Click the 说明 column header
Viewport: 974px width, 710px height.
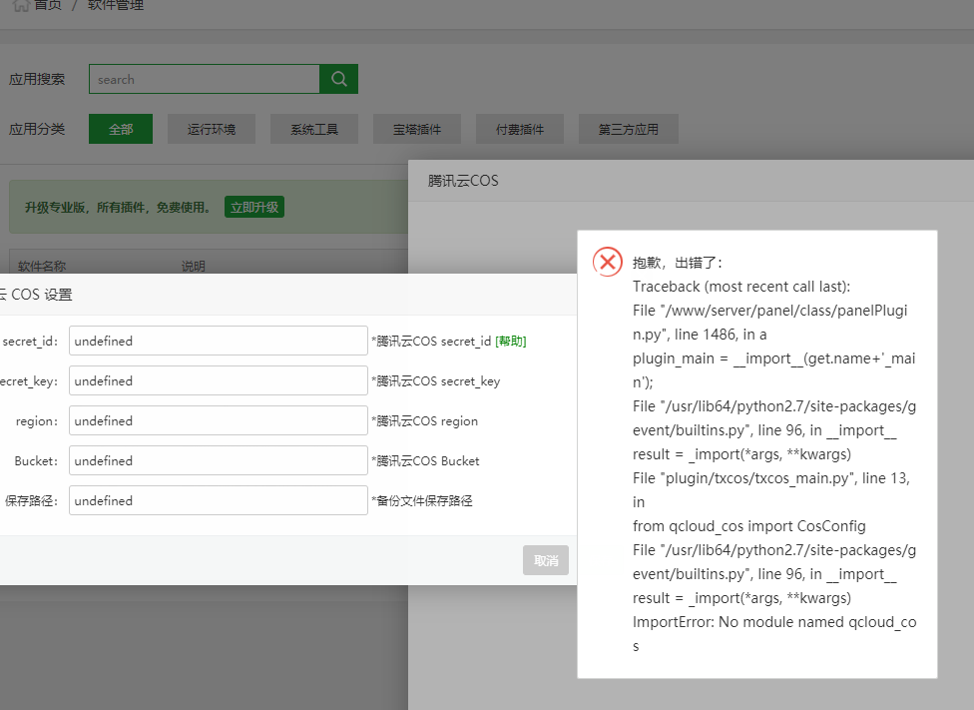(194, 266)
